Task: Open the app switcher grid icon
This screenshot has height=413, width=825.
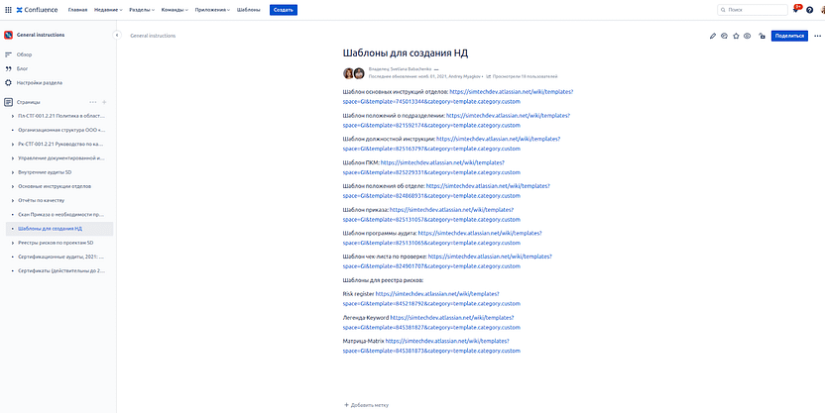Action: point(7,9)
